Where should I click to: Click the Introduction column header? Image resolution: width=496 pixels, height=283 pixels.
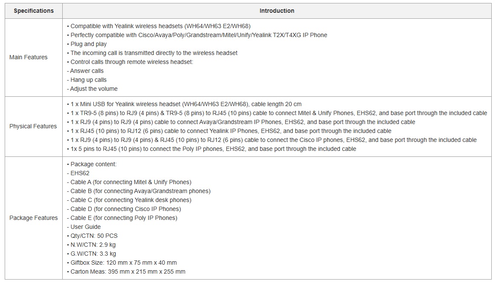[277, 11]
